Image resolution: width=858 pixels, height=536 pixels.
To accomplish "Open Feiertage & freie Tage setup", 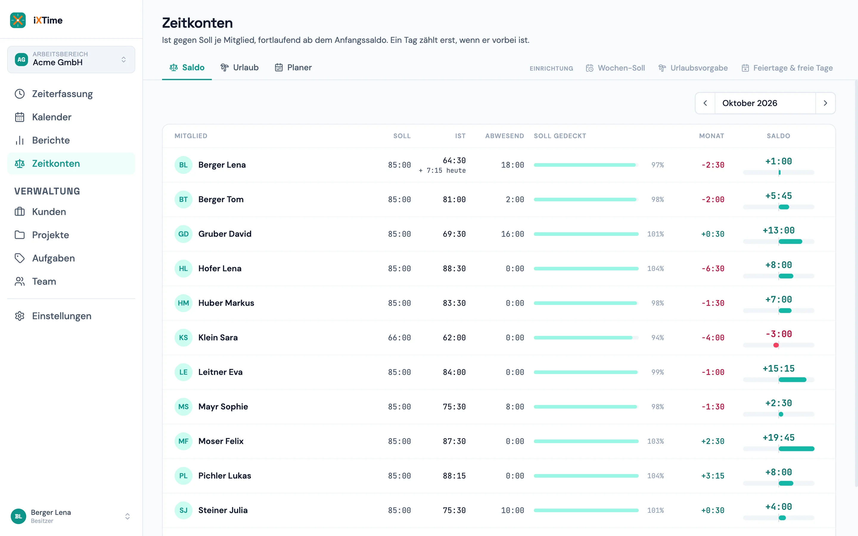I will click(x=787, y=68).
